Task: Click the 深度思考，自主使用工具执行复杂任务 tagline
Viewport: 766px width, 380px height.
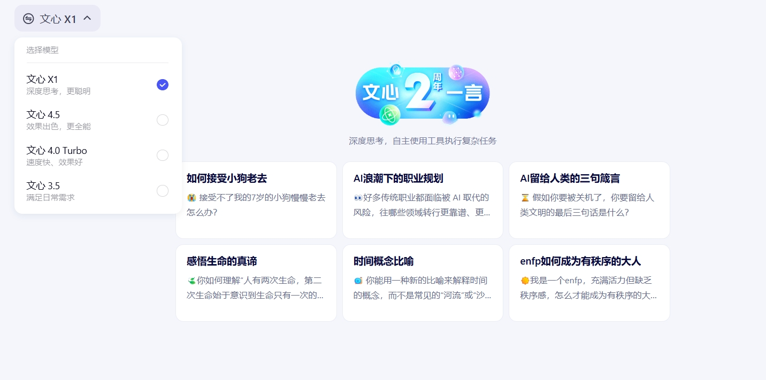Action: point(423,141)
